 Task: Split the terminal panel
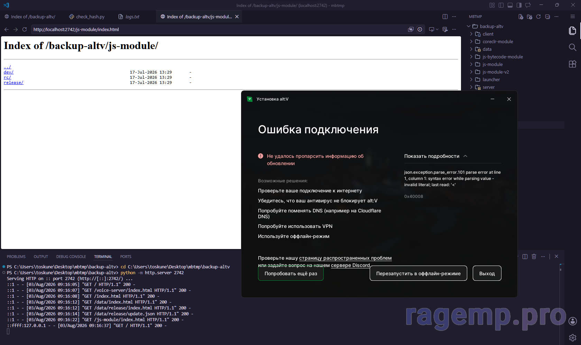525,257
